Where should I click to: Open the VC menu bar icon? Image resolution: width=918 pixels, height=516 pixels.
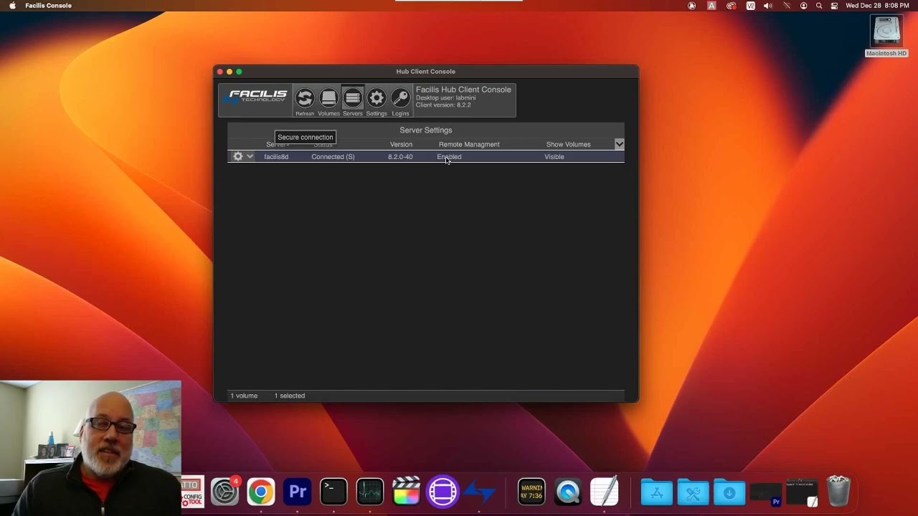(x=750, y=6)
